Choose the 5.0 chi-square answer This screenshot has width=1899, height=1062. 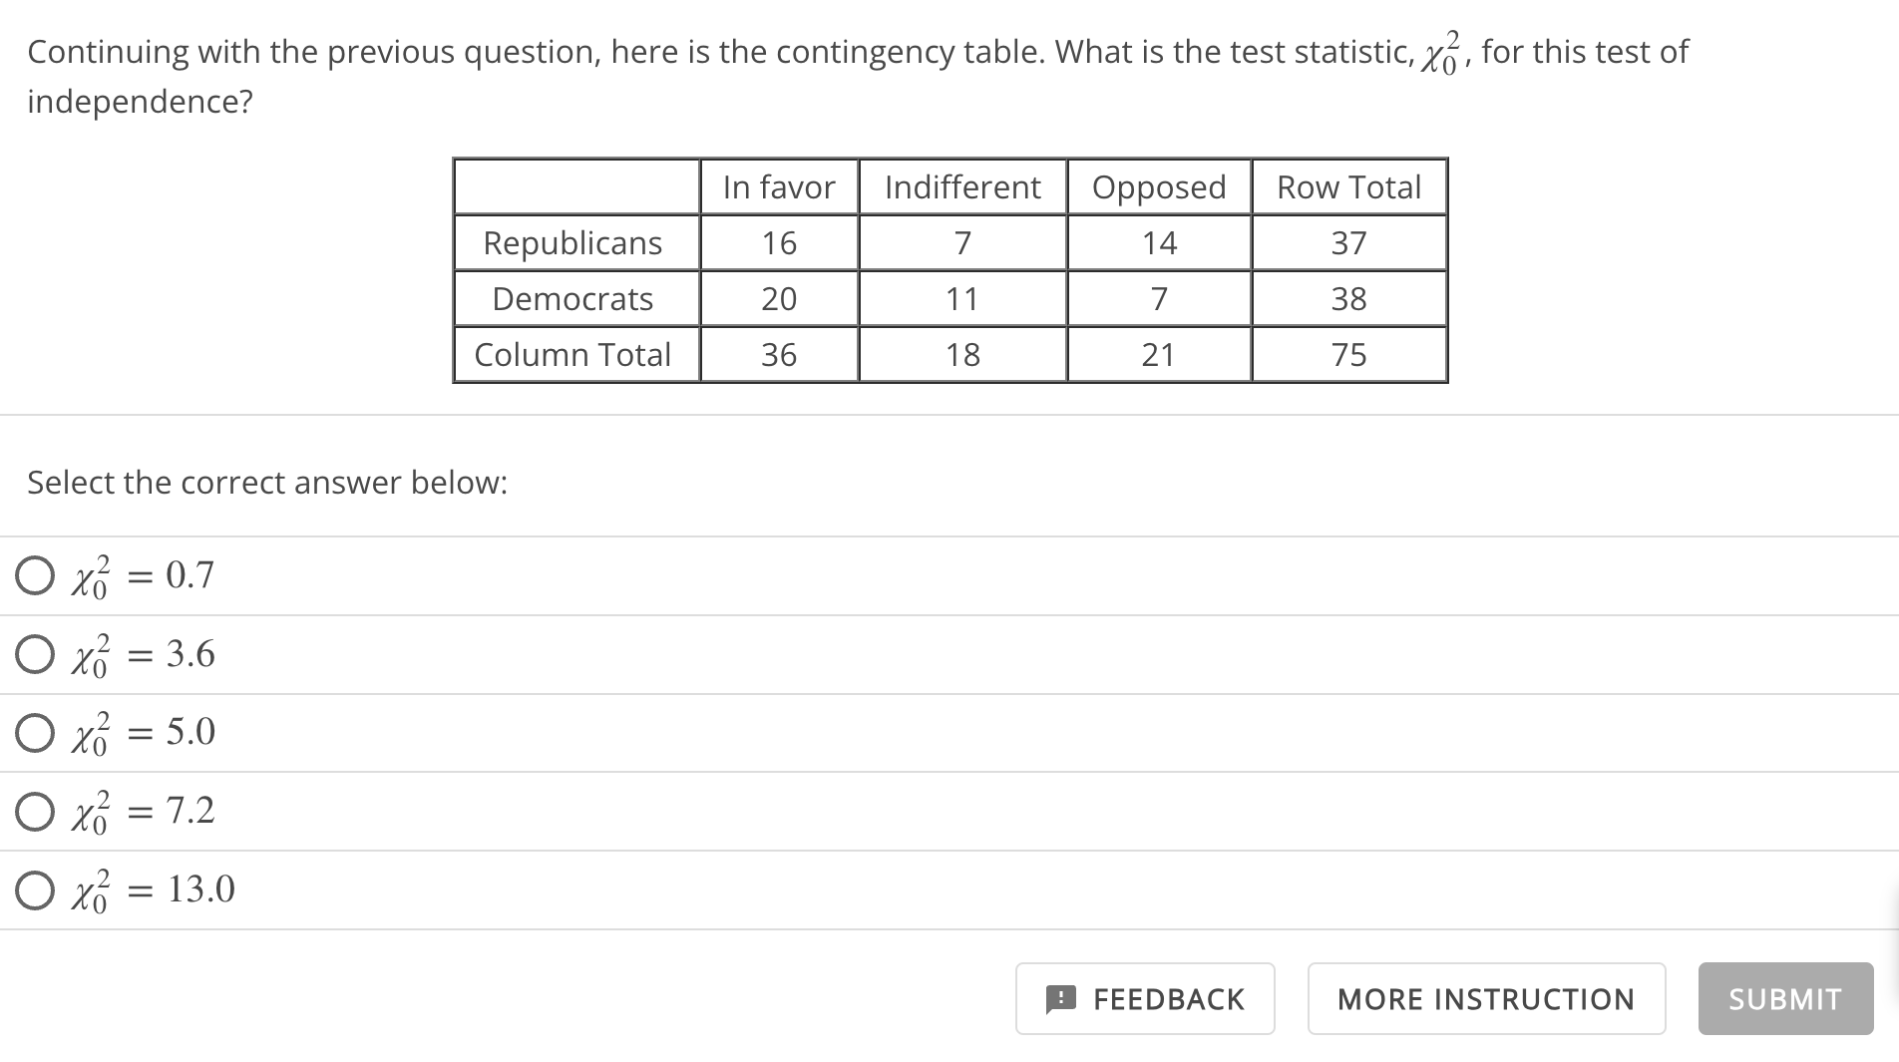35,732
